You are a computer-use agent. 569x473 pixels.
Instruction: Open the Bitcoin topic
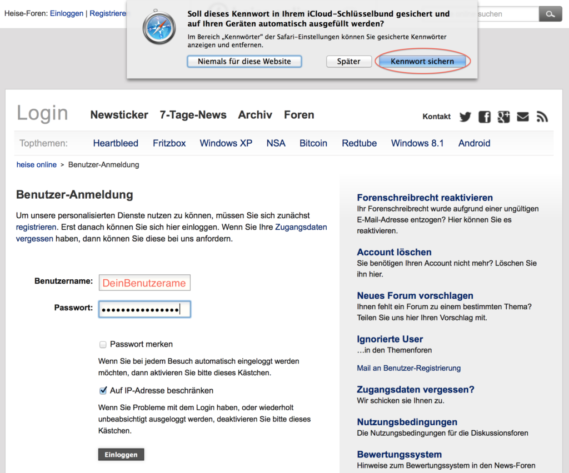[x=313, y=143]
